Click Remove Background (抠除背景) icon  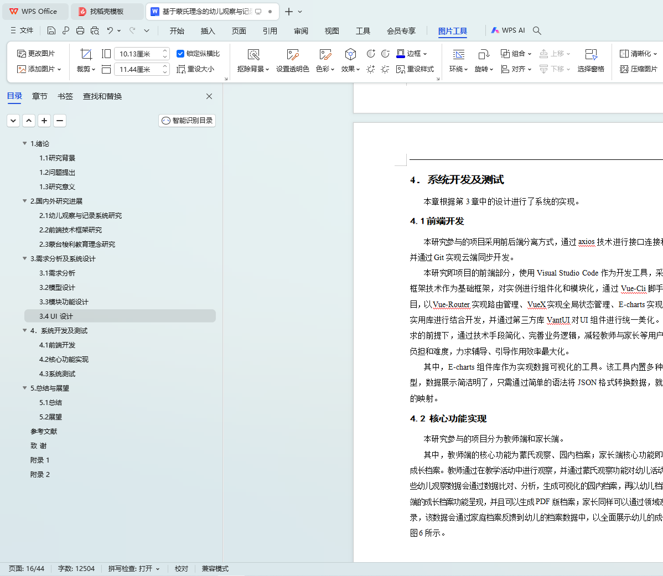click(x=253, y=55)
